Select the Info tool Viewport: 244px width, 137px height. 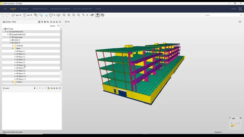(x=26, y=15)
